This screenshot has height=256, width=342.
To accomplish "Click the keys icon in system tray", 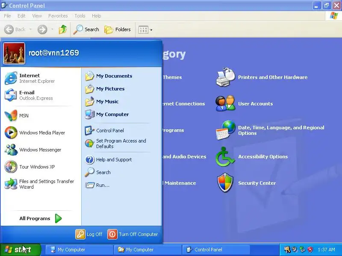I will click(x=287, y=249).
